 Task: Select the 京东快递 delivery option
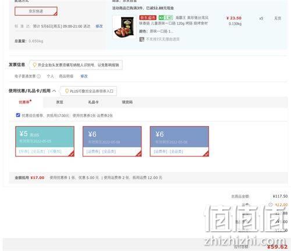[x=36, y=11]
